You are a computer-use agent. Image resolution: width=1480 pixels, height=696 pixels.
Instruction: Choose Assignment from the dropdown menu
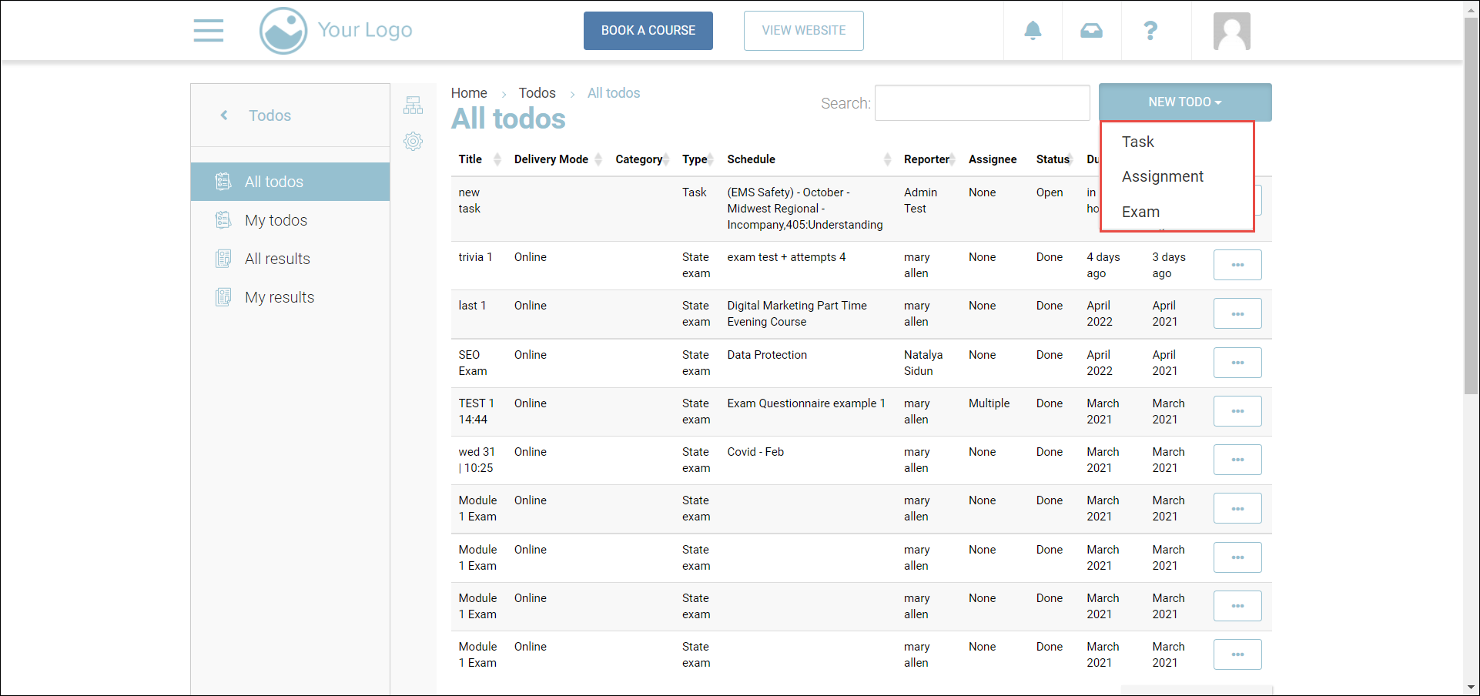point(1162,176)
